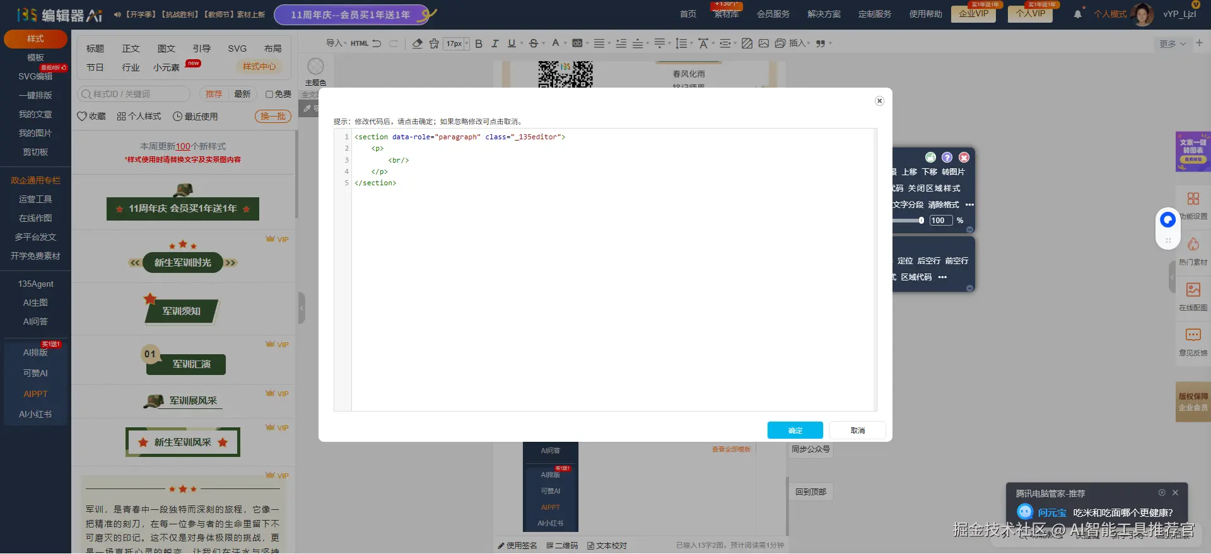Select the format painter brush icon

(x=434, y=43)
